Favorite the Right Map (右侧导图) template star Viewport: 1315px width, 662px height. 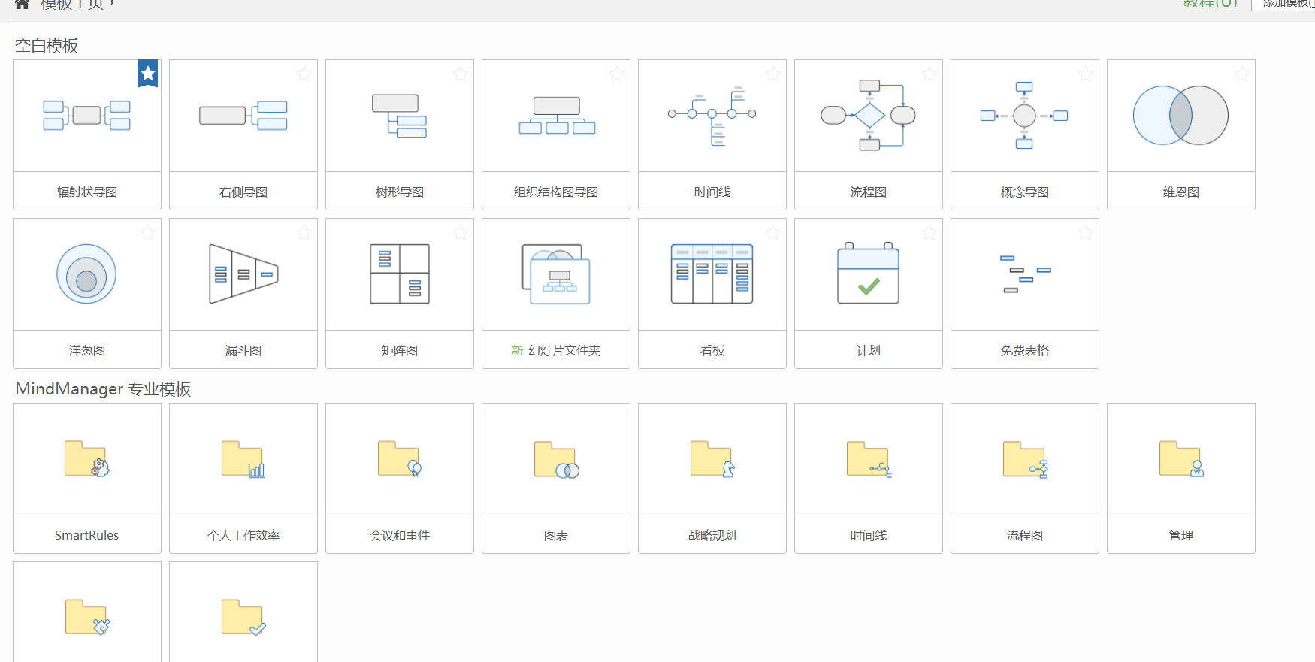tap(304, 74)
